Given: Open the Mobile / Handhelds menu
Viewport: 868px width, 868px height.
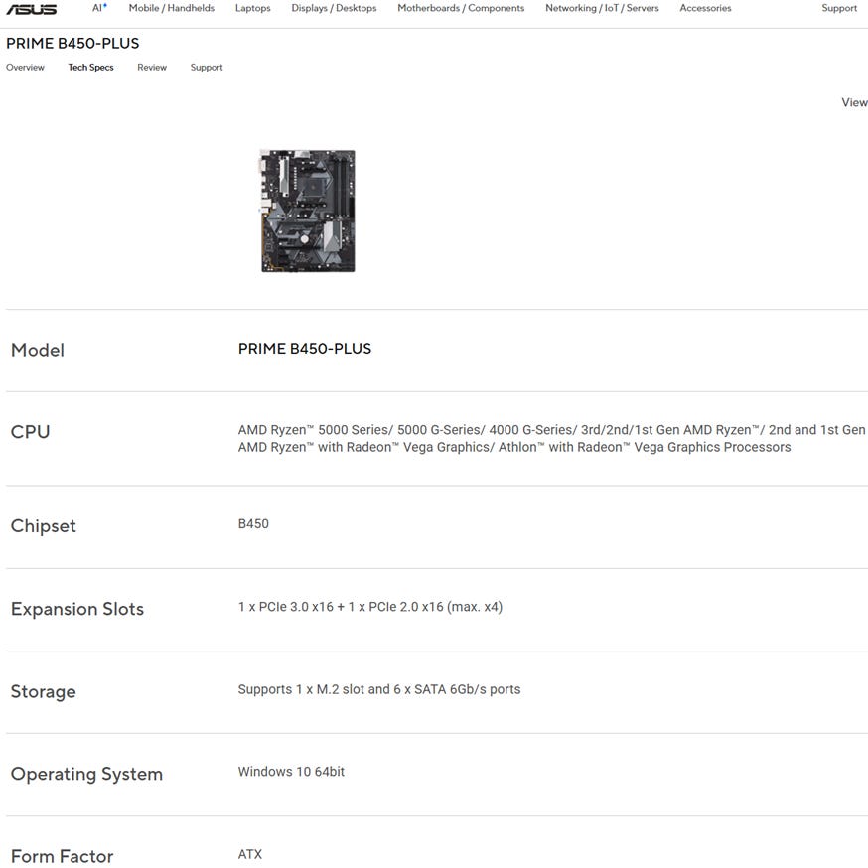Looking at the screenshot, I should point(172,8).
